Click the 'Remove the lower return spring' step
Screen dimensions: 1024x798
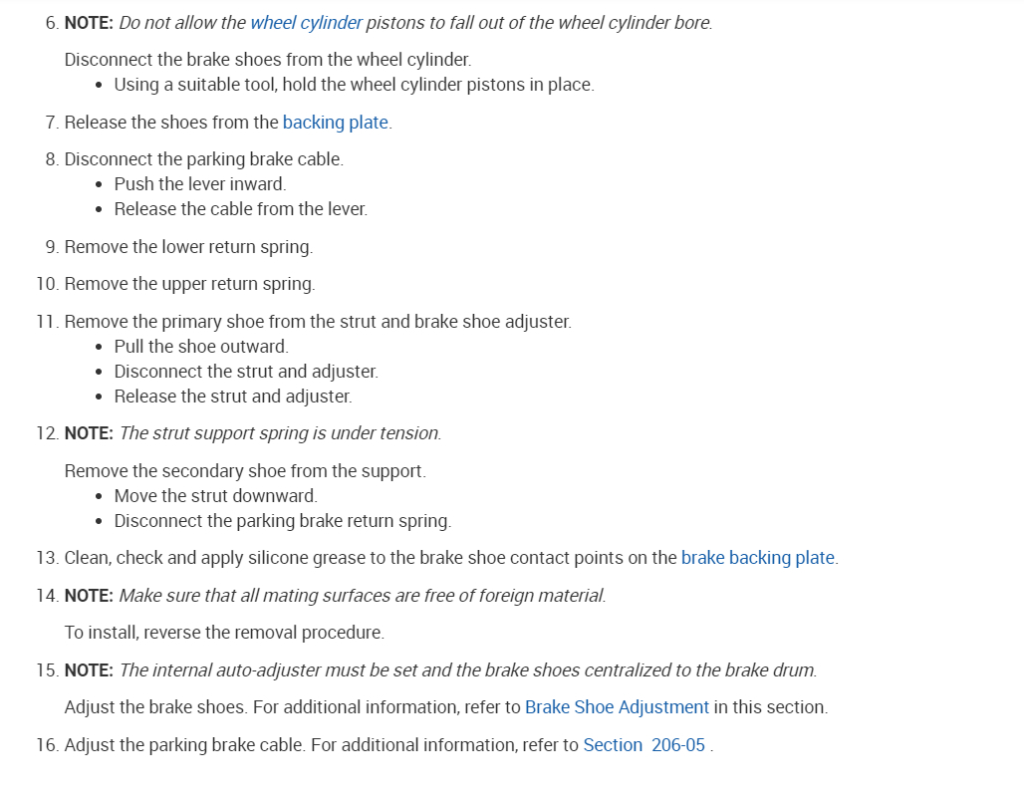(x=188, y=247)
